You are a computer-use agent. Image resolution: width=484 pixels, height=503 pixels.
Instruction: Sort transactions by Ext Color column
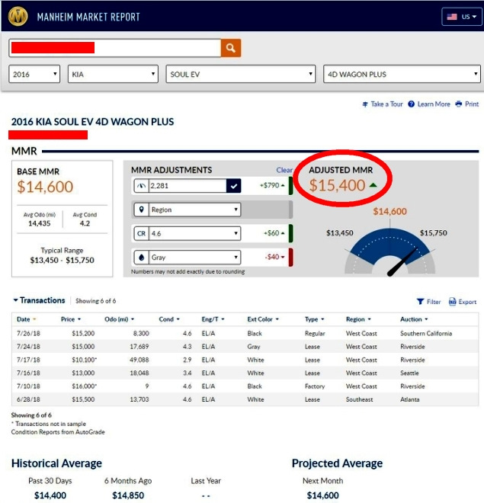click(263, 319)
